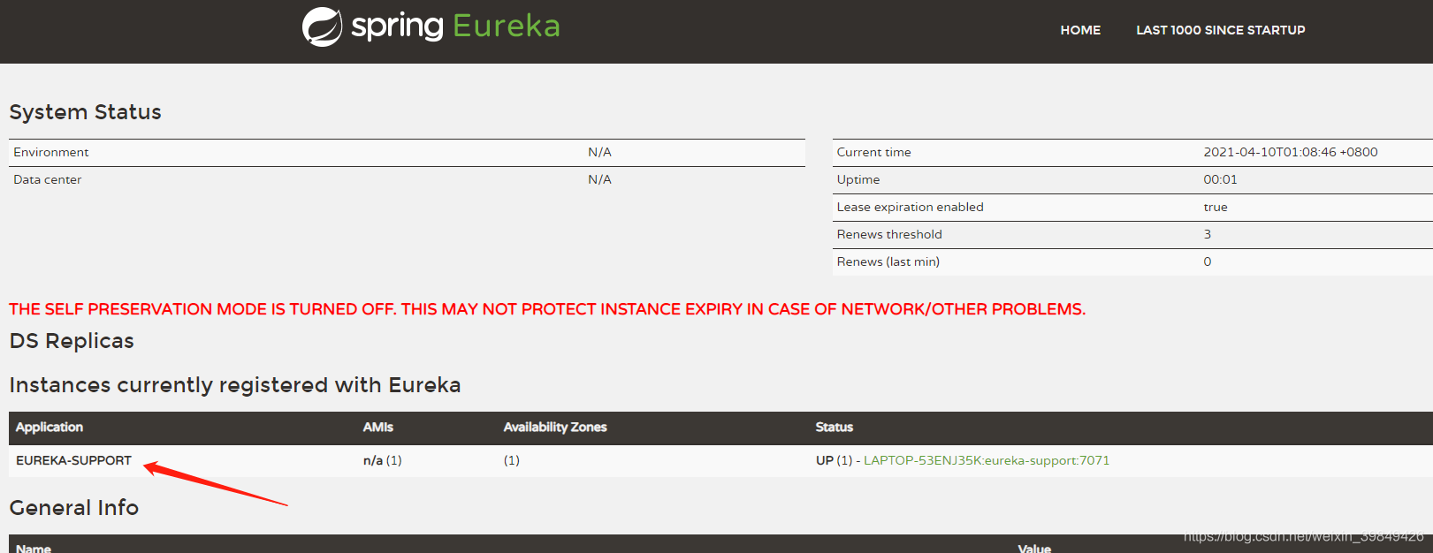1433x553 pixels.
Task: Select the 2021-04-10T01:08:46 +0800 time value
Action: (x=1290, y=152)
